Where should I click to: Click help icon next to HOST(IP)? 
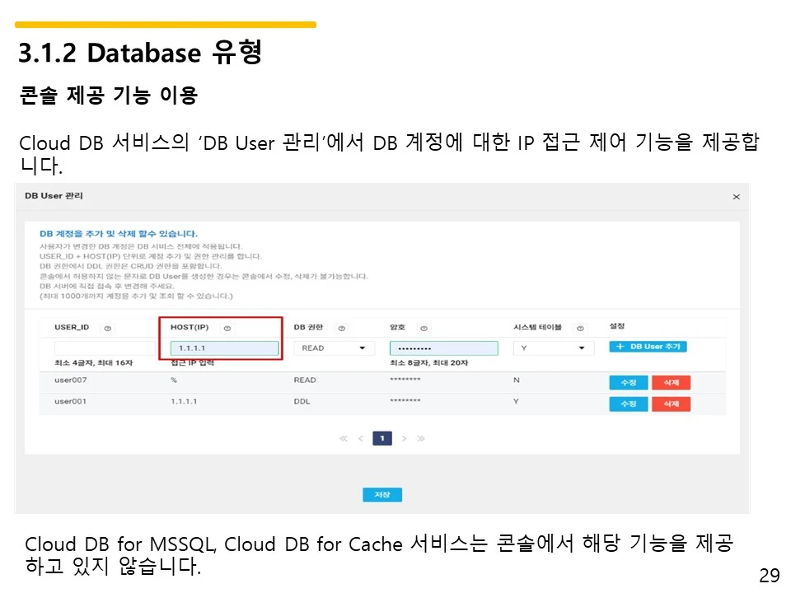point(227,329)
